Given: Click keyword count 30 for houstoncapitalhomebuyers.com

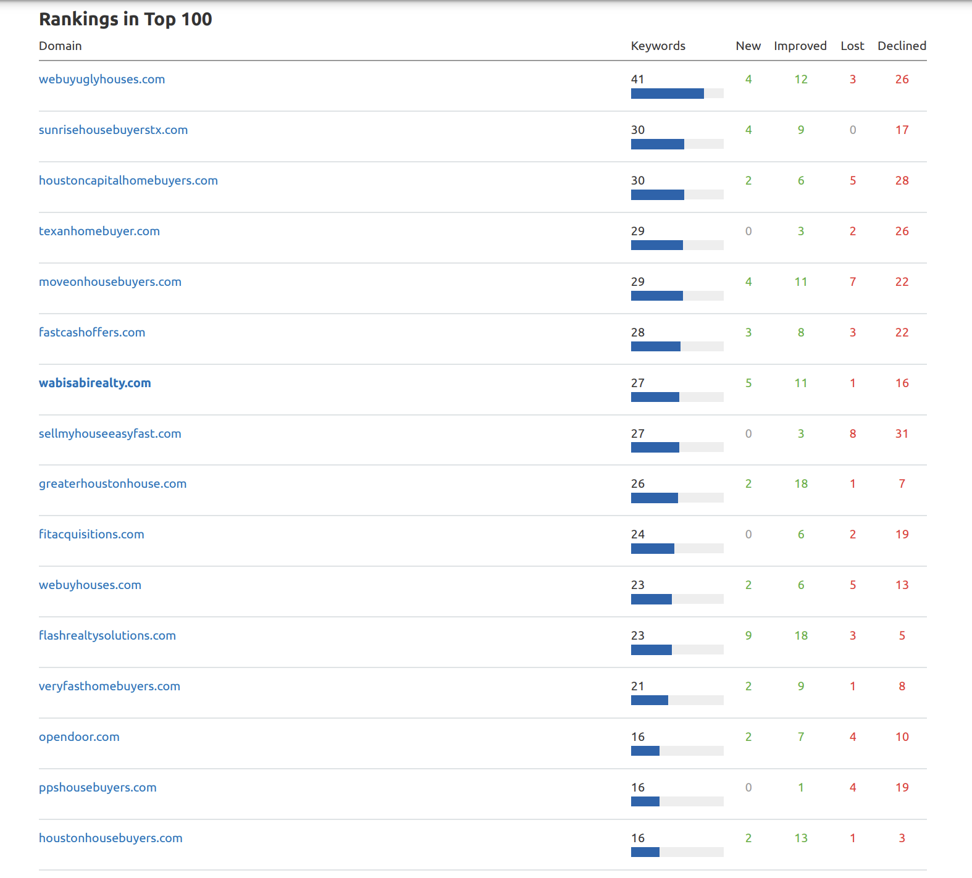Looking at the screenshot, I should click(x=638, y=180).
